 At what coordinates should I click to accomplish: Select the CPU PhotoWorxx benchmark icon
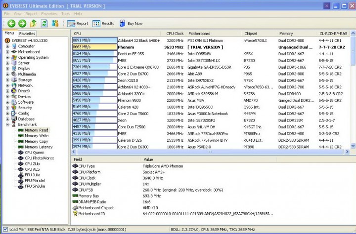[21, 158]
